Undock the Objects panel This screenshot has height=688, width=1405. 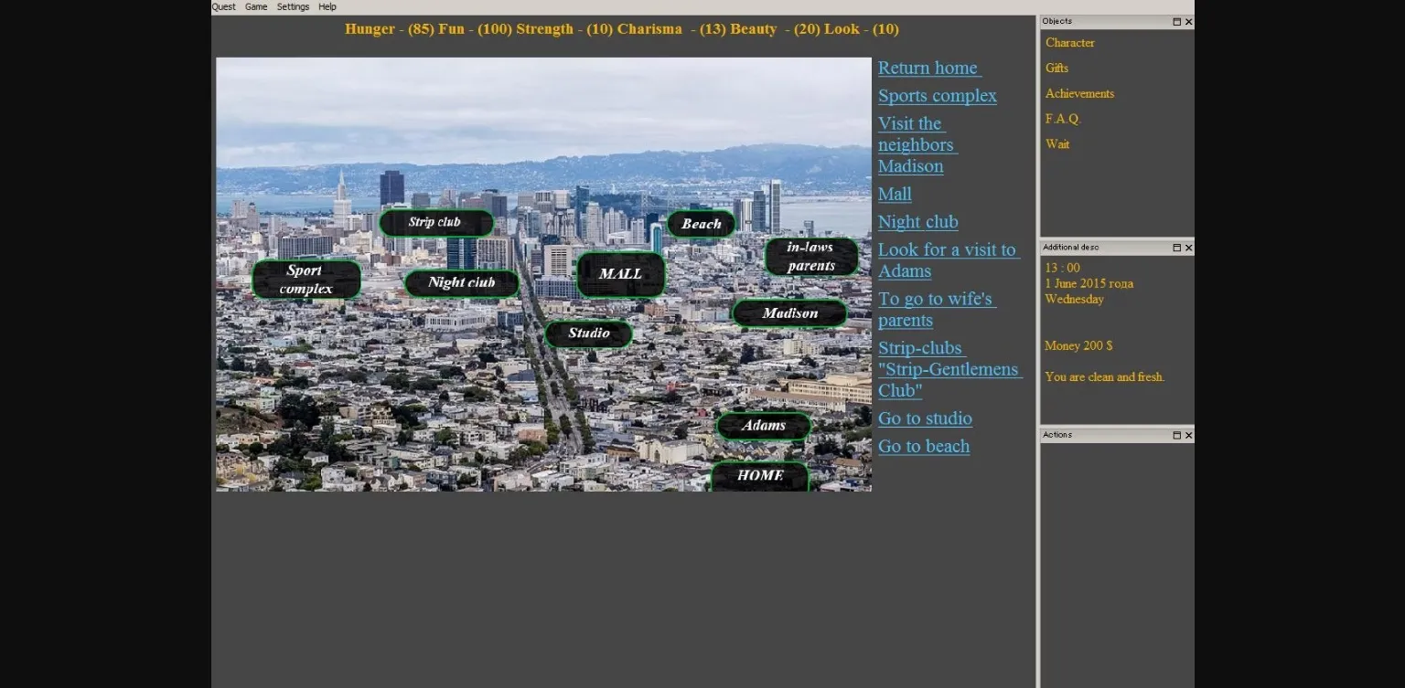(x=1176, y=22)
